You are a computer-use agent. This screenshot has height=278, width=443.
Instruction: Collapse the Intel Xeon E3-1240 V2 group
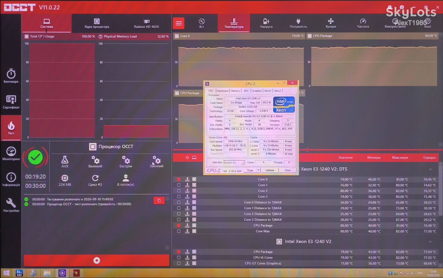[430, 242]
